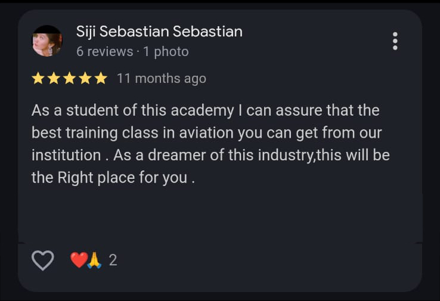Like the review with the heart outline

click(x=42, y=260)
